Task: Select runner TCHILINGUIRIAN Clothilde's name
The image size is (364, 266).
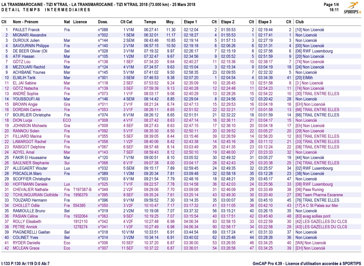Action: [35, 195]
